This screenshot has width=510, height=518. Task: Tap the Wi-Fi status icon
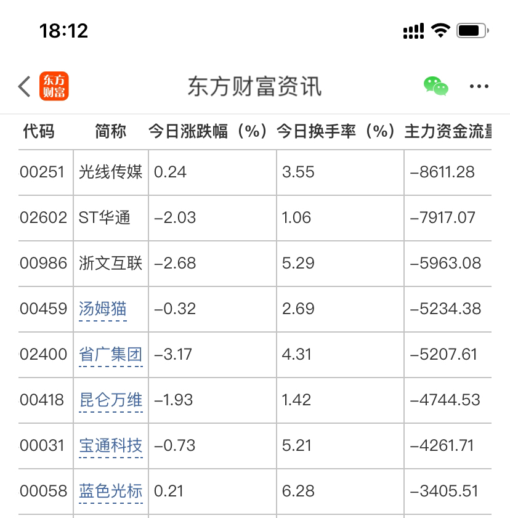click(x=440, y=31)
